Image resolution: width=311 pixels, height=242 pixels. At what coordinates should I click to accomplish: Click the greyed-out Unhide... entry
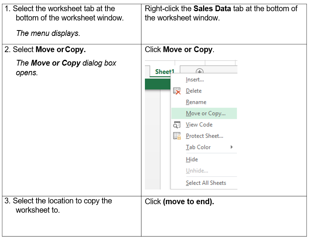tap(197, 171)
